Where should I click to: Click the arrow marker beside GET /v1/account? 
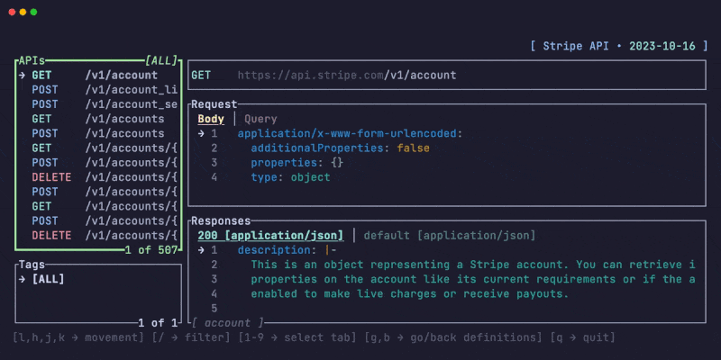(x=22, y=75)
